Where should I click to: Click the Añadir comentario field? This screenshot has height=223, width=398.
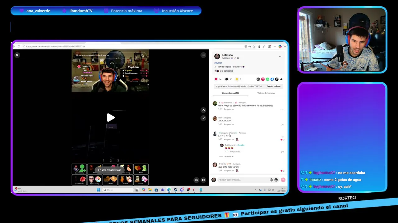(x=243, y=180)
